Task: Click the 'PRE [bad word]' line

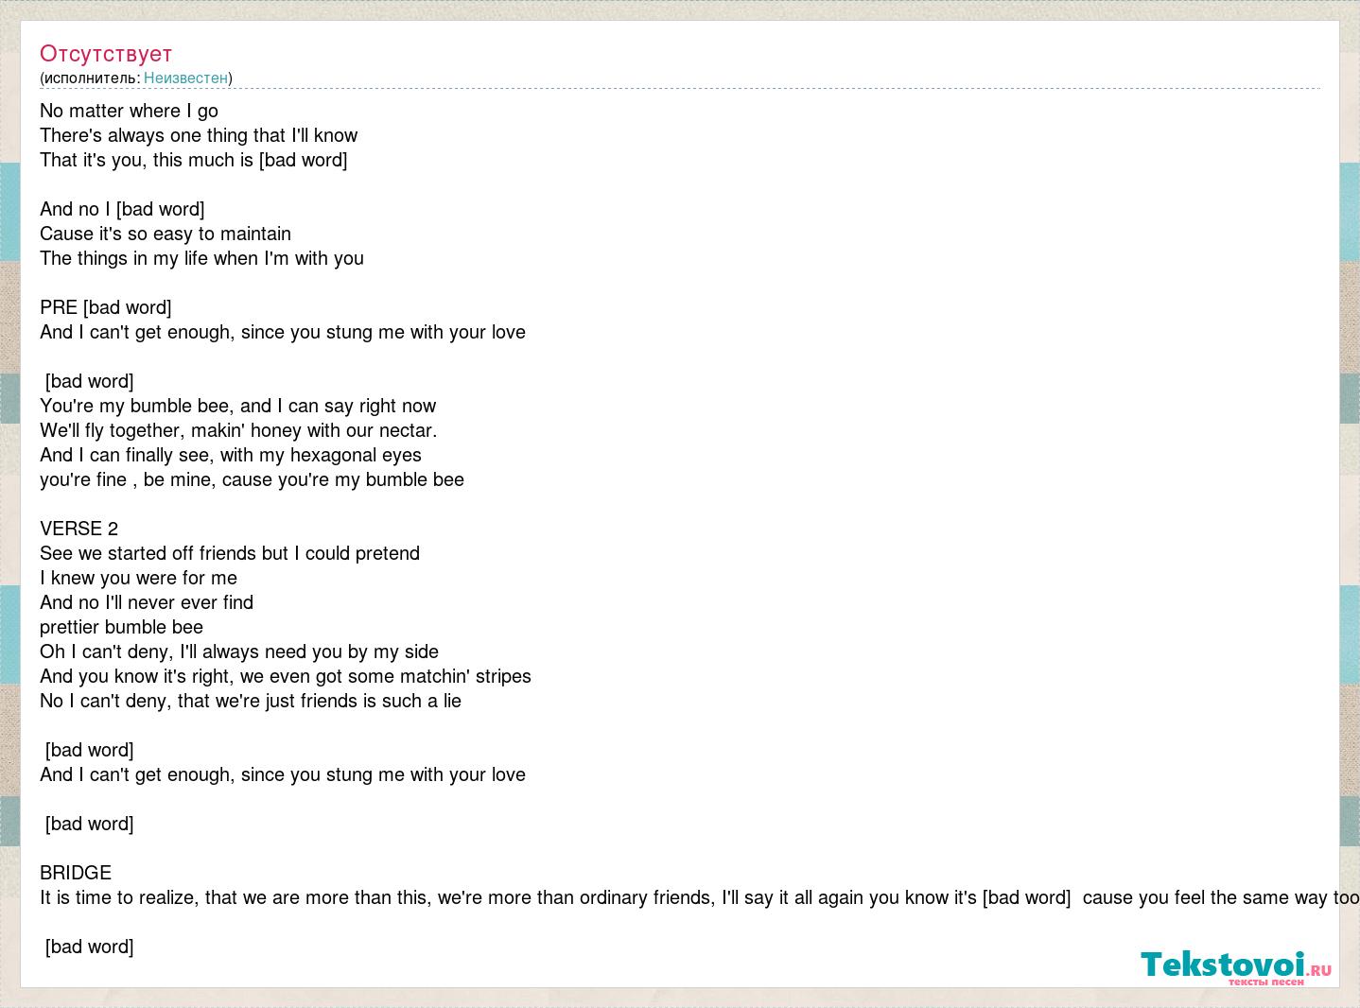Action: (106, 307)
